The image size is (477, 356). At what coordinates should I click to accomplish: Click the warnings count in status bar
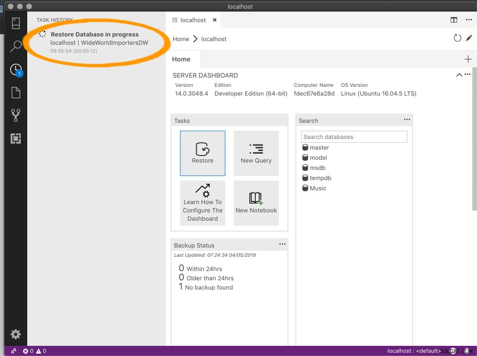click(x=41, y=351)
